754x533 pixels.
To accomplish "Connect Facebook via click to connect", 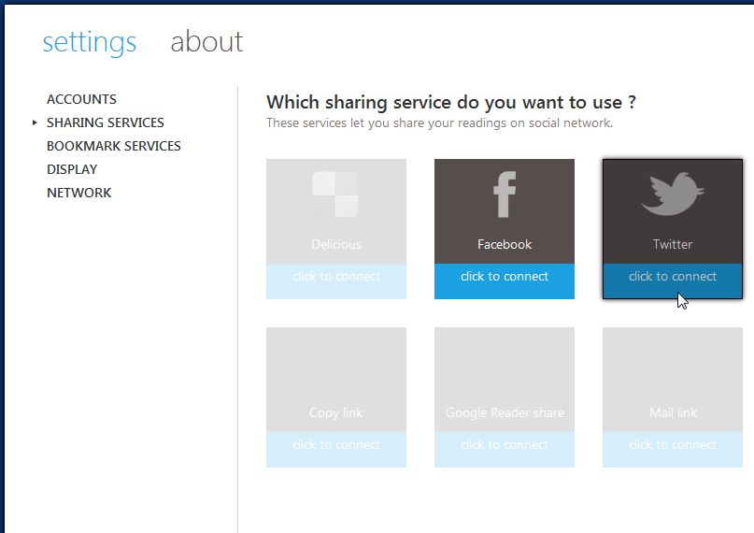I will (505, 281).
